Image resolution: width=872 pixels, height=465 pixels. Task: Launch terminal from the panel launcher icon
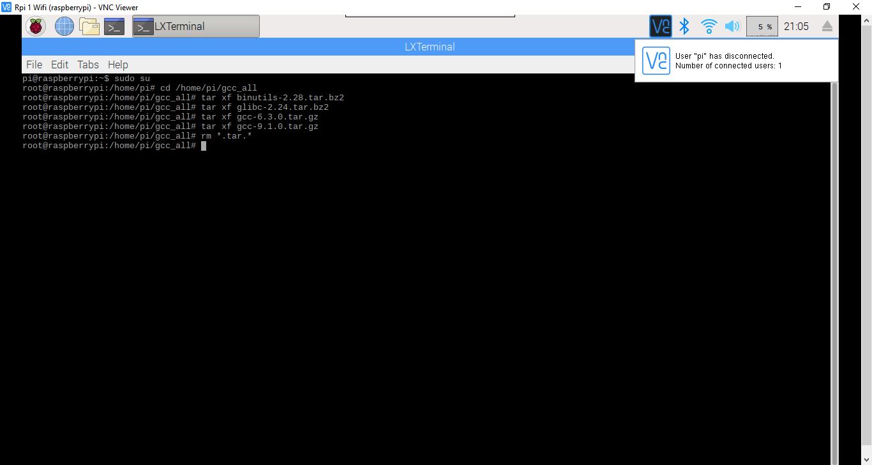pyautogui.click(x=114, y=27)
